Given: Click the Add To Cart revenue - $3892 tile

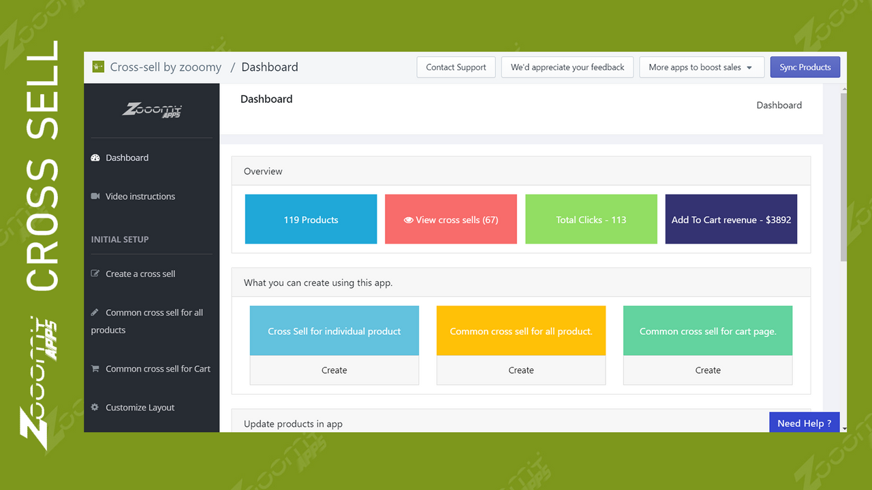Looking at the screenshot, I should 731,219.
